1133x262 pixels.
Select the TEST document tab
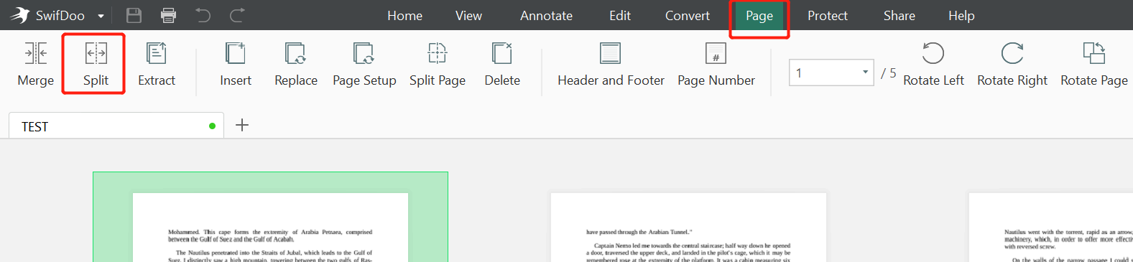(116, 126)
